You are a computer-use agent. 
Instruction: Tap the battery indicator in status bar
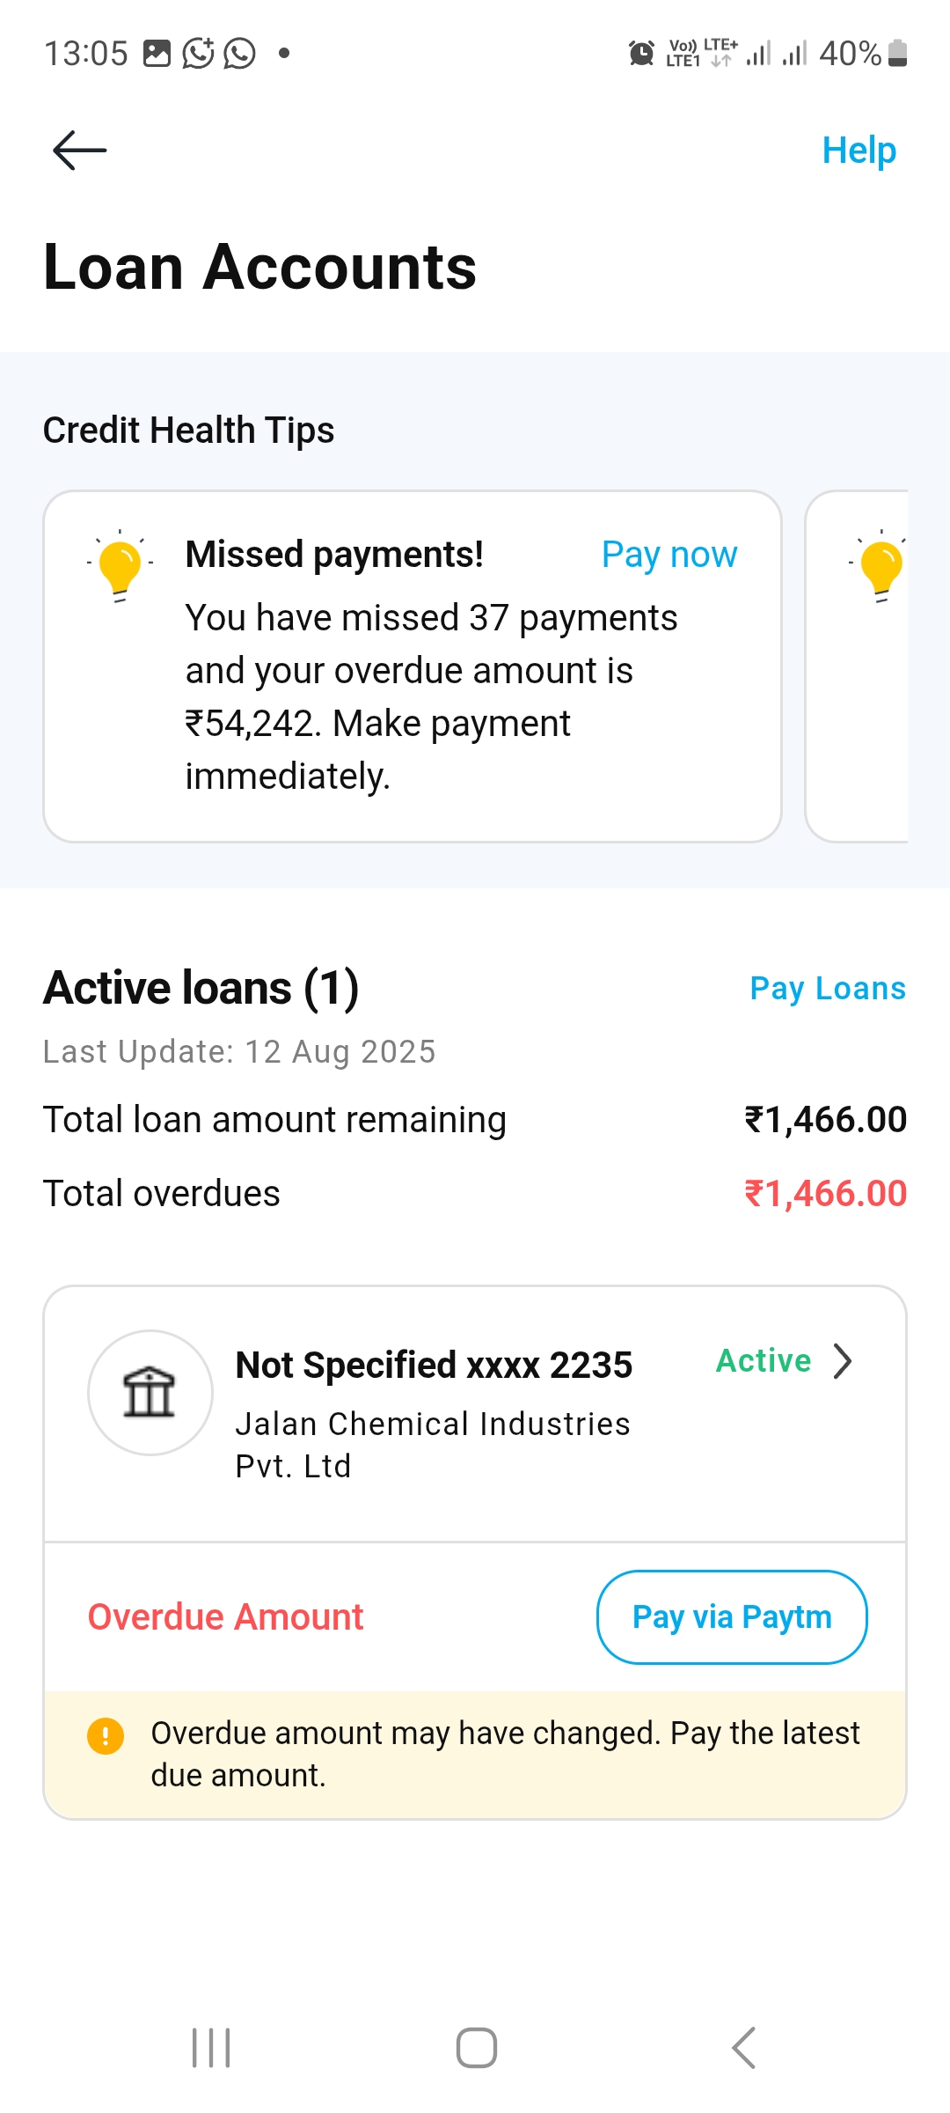[x=897, y=54]
